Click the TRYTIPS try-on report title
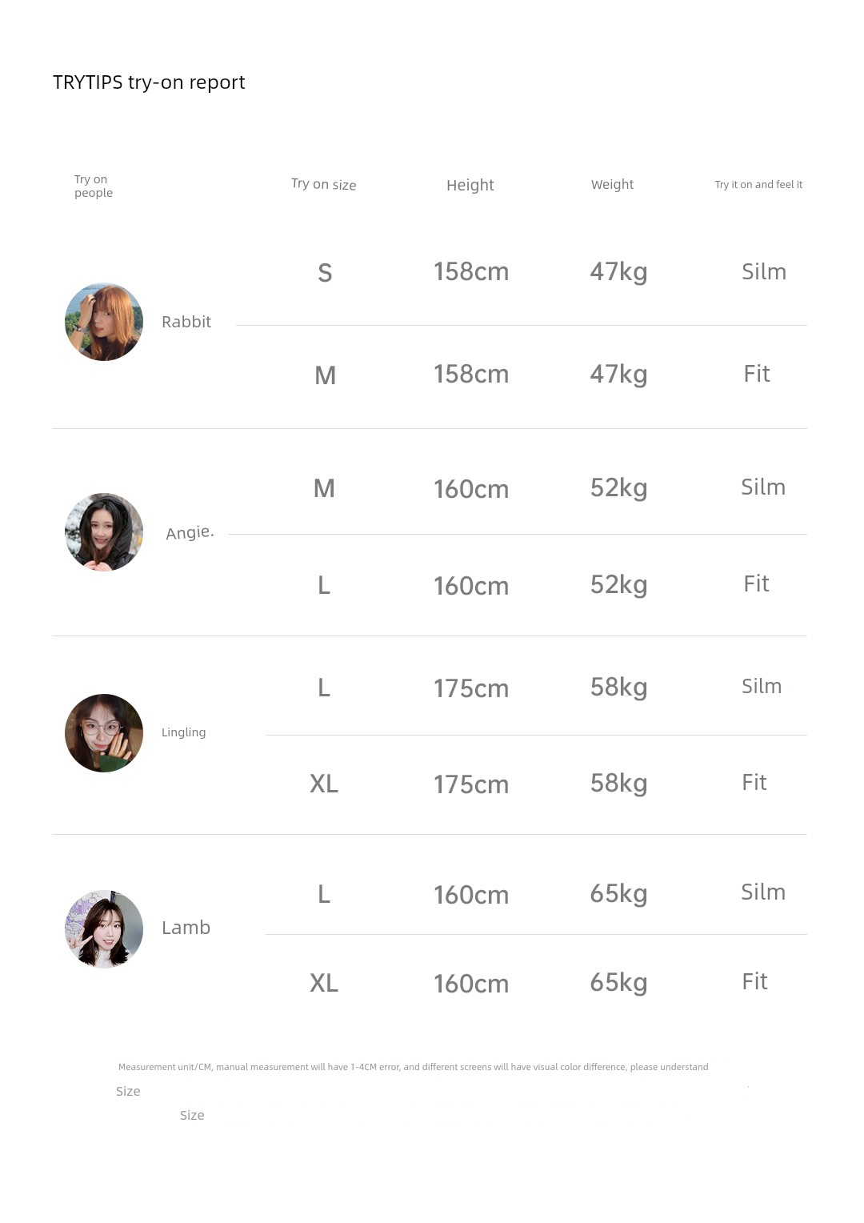The height and width of the screenshot is (1223, 864). [x=149, y=82]
